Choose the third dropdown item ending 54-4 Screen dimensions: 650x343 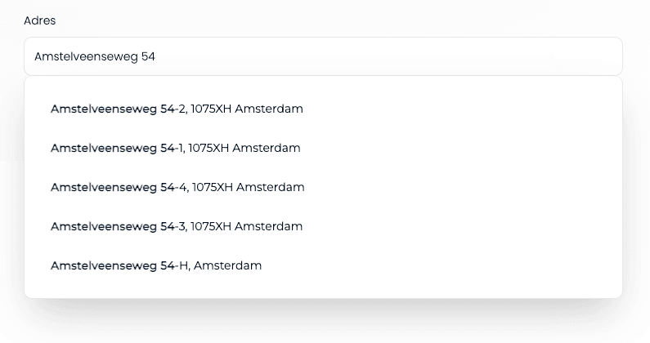[x=177, y=187]
